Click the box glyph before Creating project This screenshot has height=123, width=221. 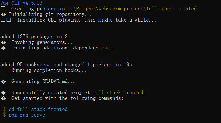(3, 9)
